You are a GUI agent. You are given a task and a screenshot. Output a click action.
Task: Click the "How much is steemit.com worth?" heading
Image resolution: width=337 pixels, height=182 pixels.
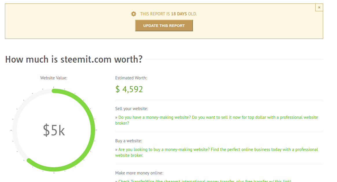(x=74, y=59)
